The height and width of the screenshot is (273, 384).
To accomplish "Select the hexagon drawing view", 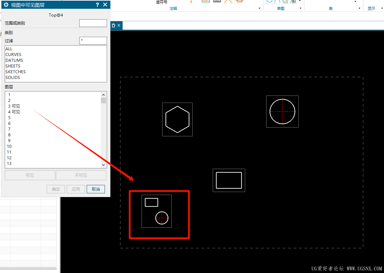I will tap(177, 119).
